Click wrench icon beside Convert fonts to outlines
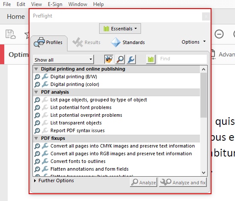 pyautogui.click(x=45, y=161)
